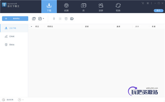165x102 pixels.
Task: Expand the arrow next to select-all checkbox
Action: click(x=31, y=26)
